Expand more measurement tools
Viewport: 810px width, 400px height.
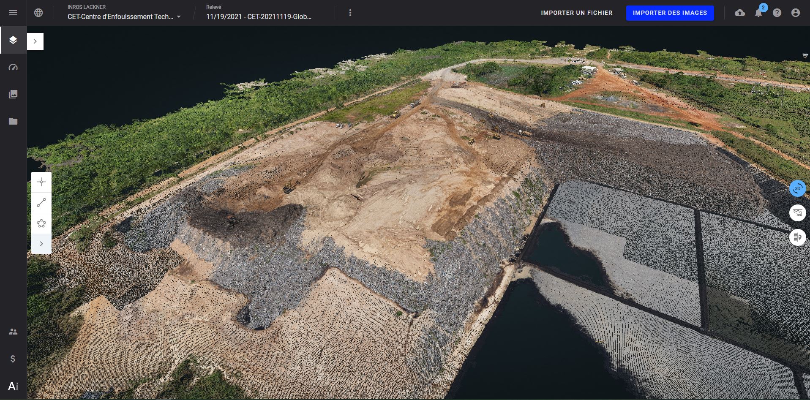pos(41,244)
